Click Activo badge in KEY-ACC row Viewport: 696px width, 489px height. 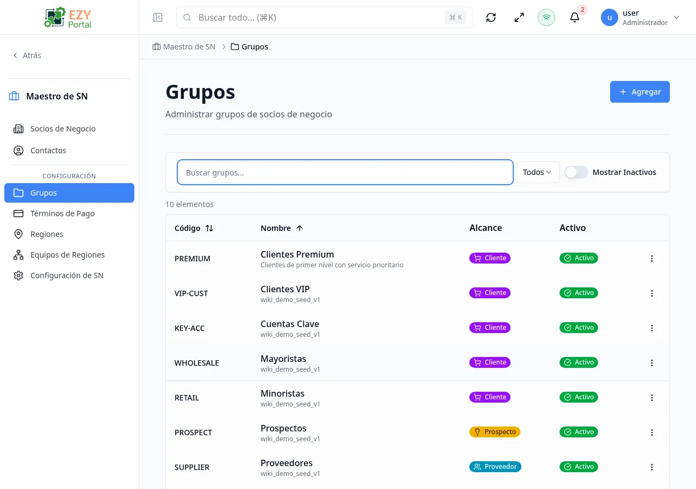pyautogui.click(x=579, y=328)
